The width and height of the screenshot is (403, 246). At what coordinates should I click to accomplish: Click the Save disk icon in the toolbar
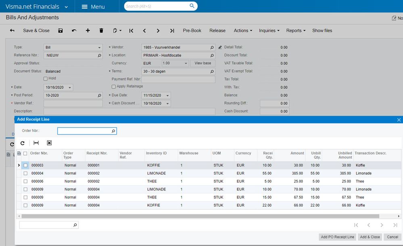(61, 31)
